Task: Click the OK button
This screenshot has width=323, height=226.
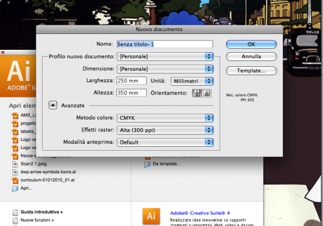Action: click(251, 44)
